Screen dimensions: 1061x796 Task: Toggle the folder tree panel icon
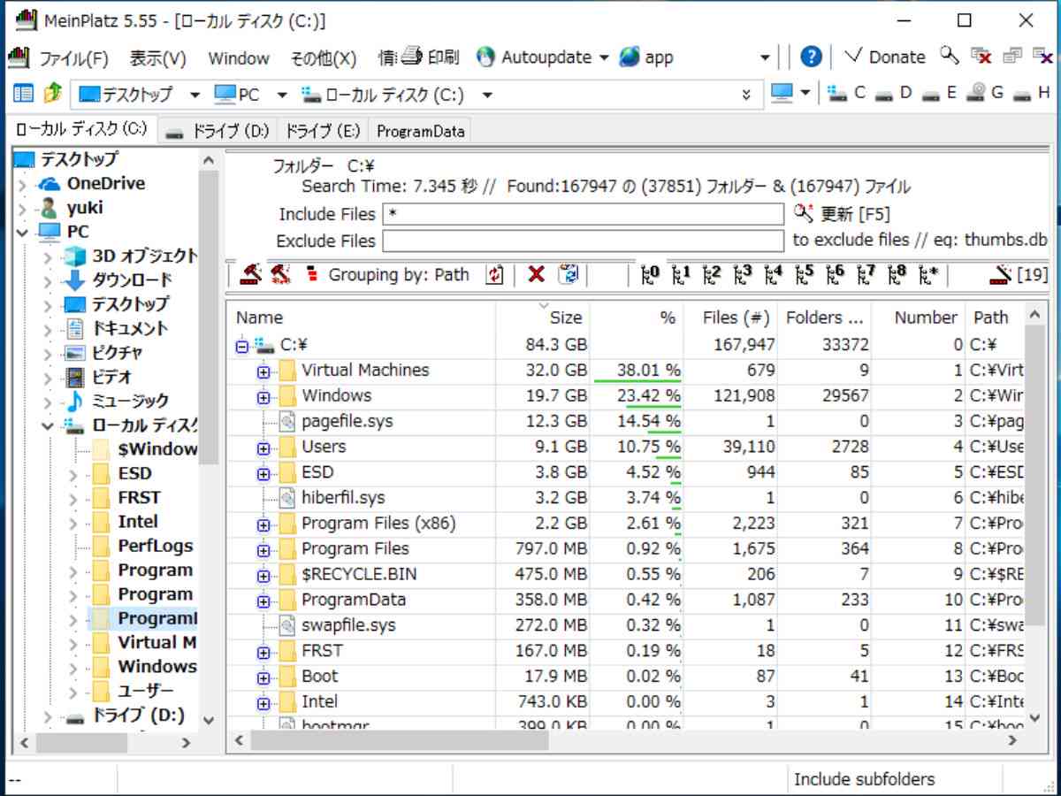(23, 94)
